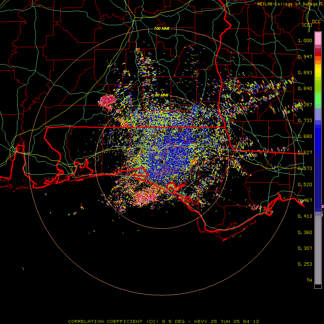Pick the light pink swatch beside 1.000
Image resolution: width=324 pixels, height=324 pixels.
click(318, 39)
